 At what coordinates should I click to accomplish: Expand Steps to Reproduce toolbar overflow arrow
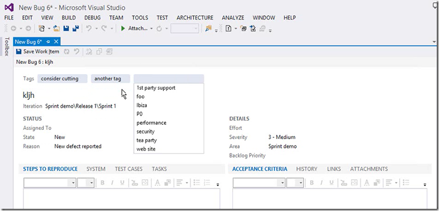tap(217, 184)
